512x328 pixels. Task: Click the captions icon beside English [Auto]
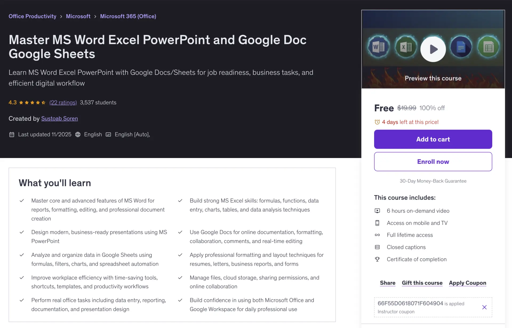tap(108, 135)
